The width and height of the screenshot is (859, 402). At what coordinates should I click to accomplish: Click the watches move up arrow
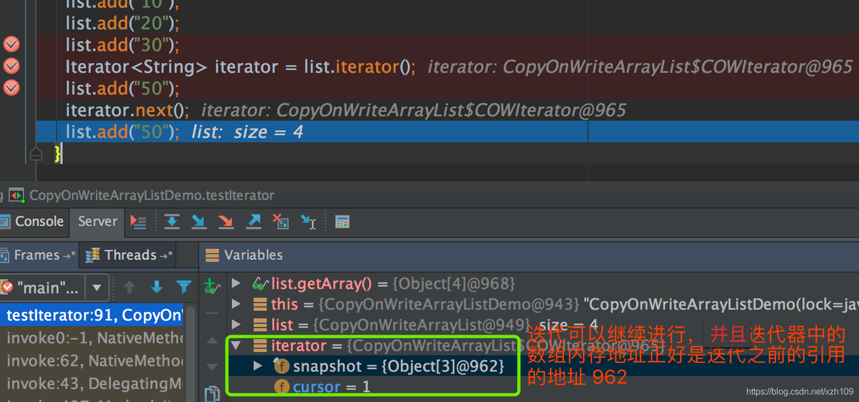tap(212, 341)
